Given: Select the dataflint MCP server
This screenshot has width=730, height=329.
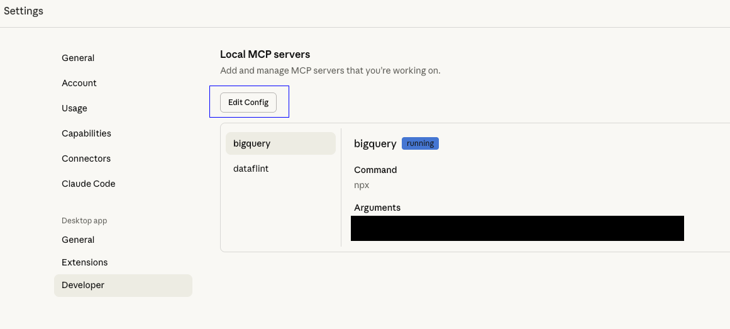Looking at the screenshot, I should [x=251, y=169].
